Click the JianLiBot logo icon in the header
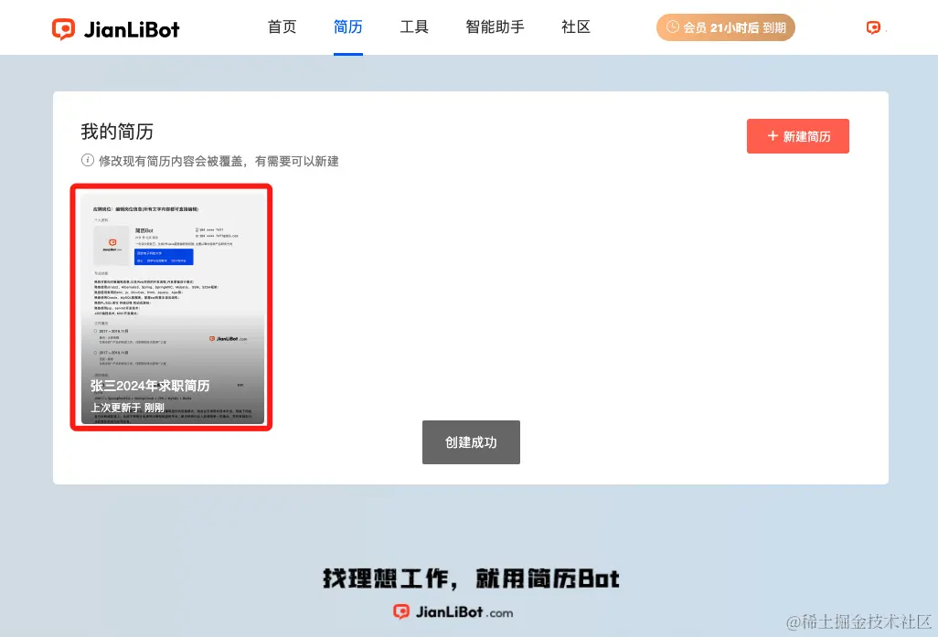The height and width of the screenshot is (637, 938). (x=64, y=27)
